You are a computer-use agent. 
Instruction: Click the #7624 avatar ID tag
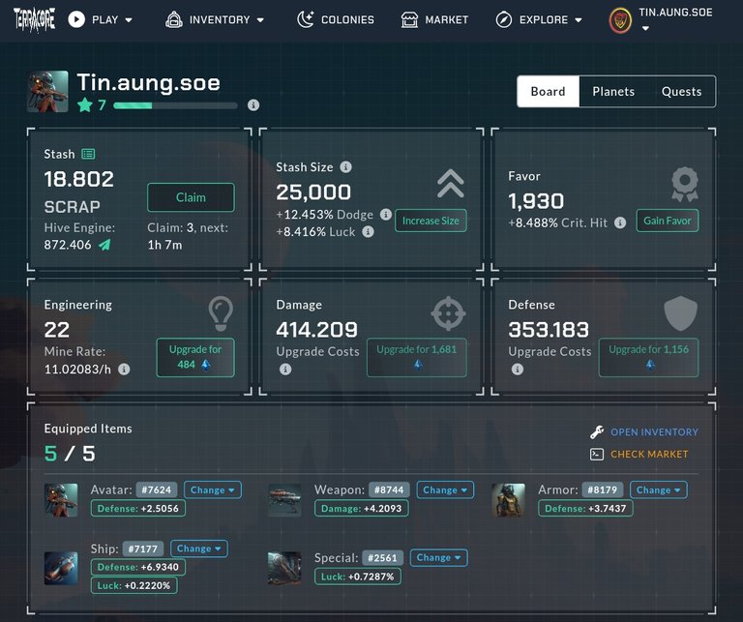(157, 489)
